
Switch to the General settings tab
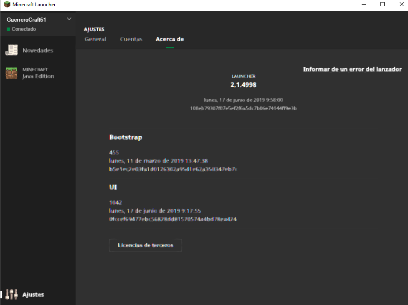(x=95, y=39)
